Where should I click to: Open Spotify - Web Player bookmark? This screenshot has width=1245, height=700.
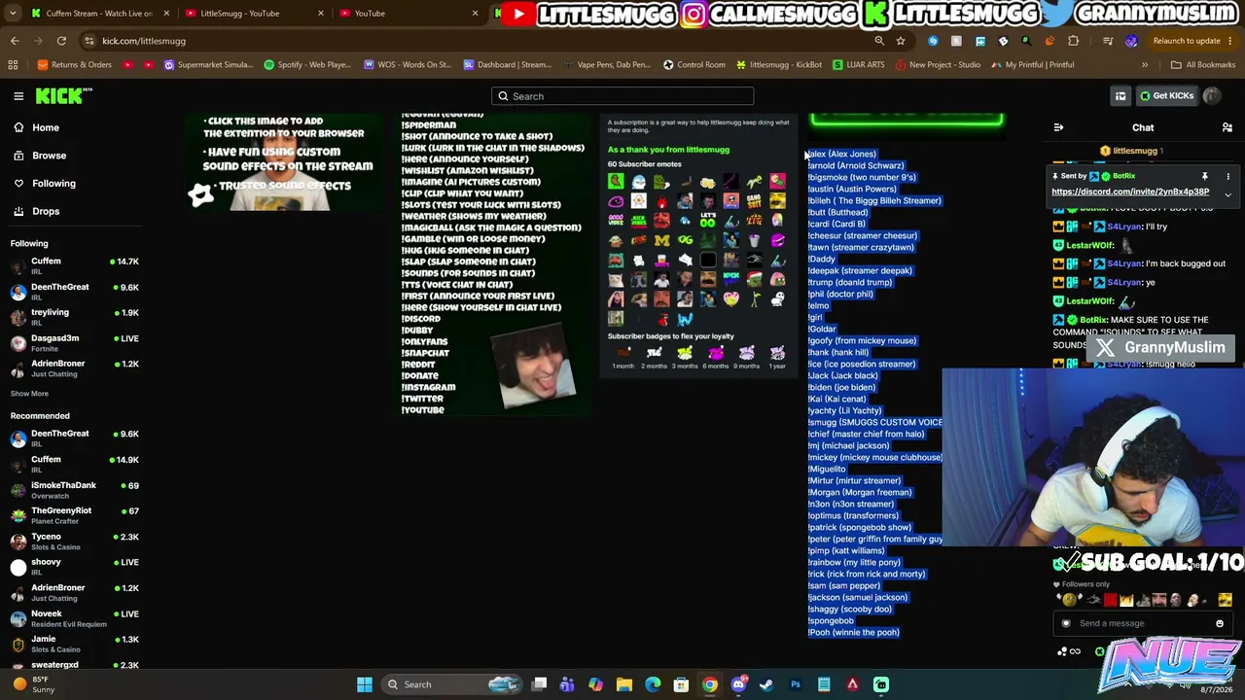tap(306, 65)
